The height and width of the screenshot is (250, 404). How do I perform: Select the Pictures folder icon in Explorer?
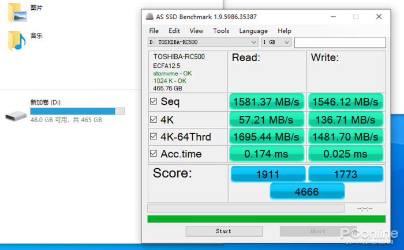17,13
